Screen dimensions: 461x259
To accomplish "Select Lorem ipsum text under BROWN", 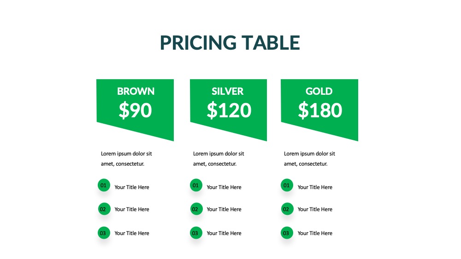I will (126, 159).
